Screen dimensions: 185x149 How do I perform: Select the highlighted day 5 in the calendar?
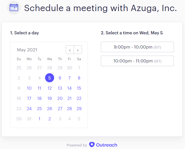pos(50,78)
